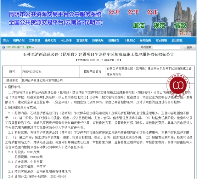
Task: Click the green 廉洁 banner word
Action: click(x=139, y=26)
